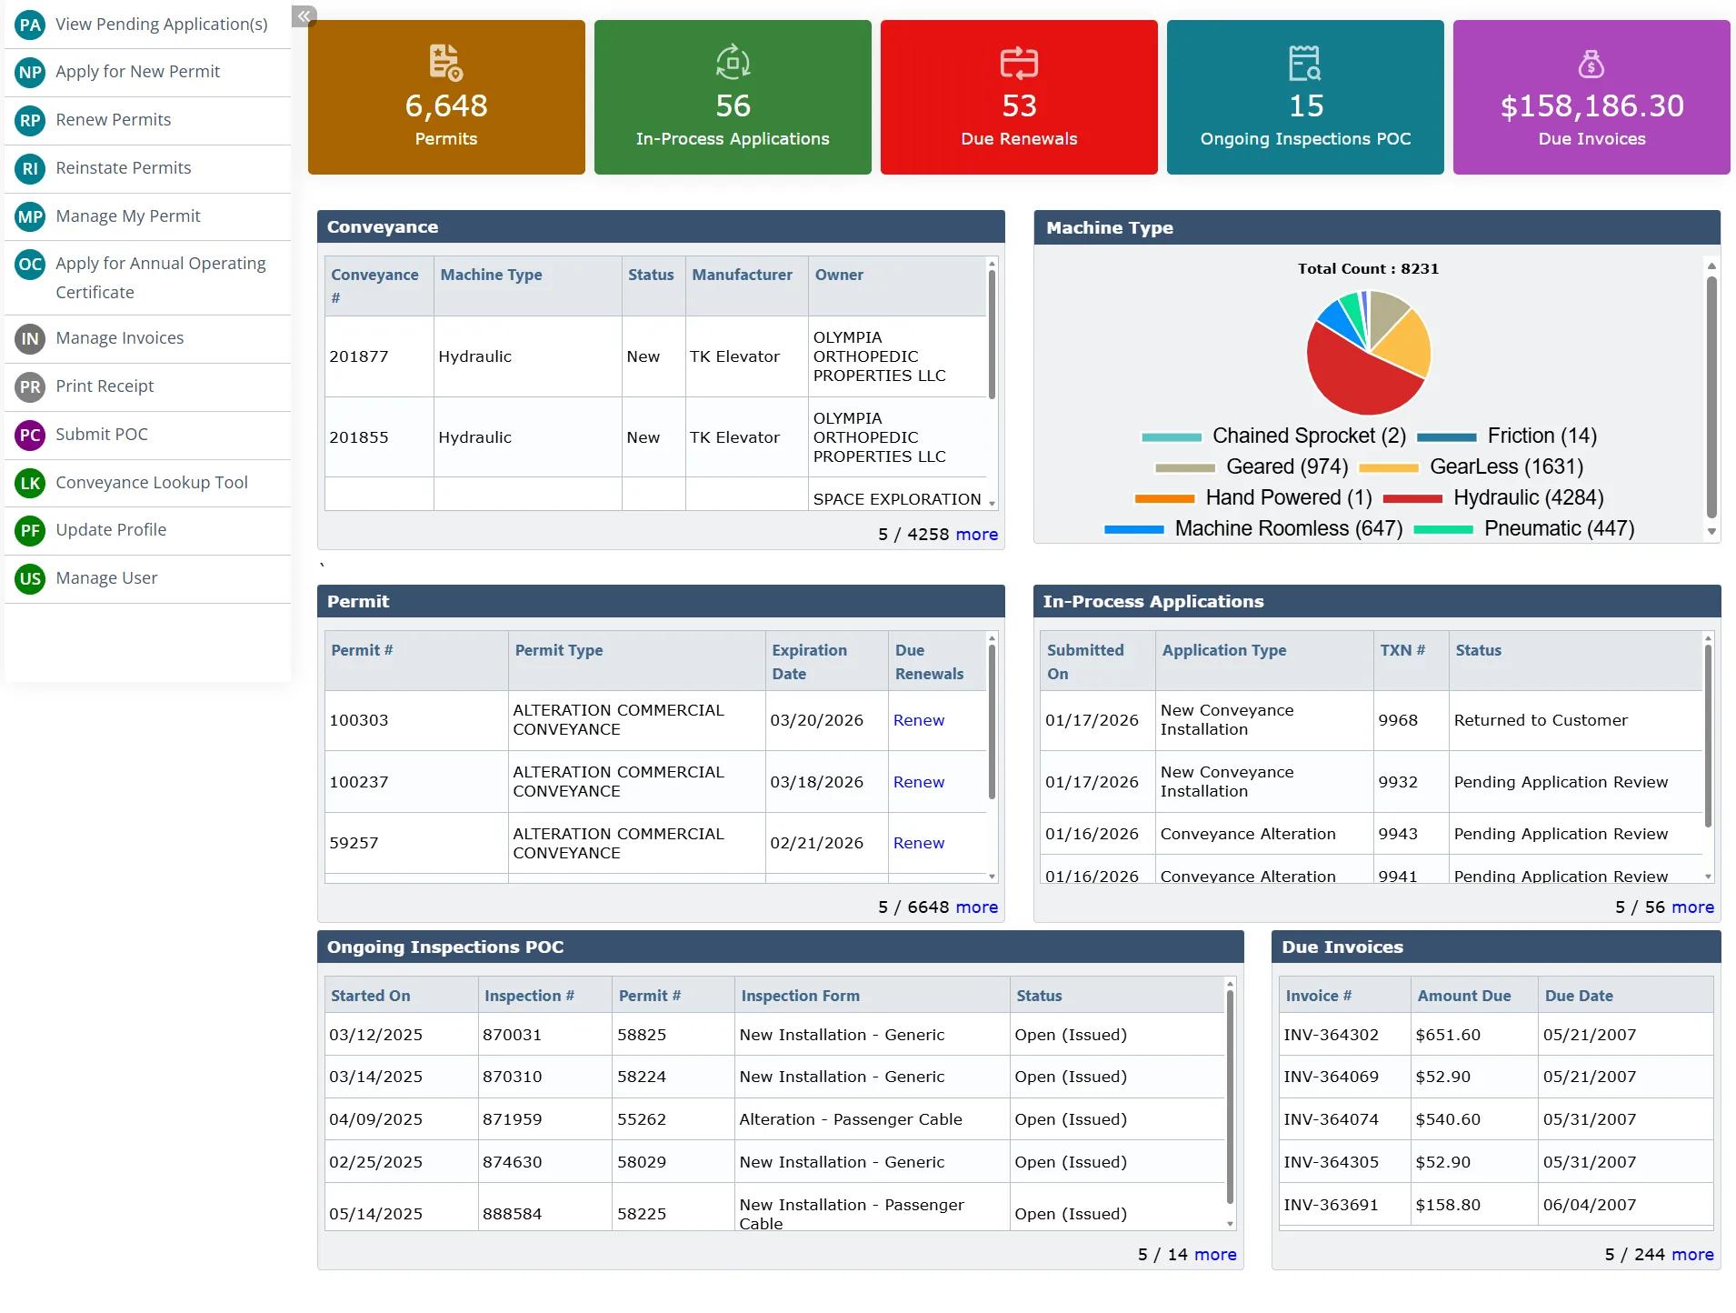This screenshot has height=1313, width=1736.
Task: Click the OC Annual Operating Certificate icon
Action: (x=30, y=265)
